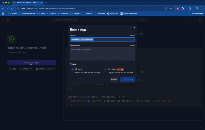205x130 pixels.
Task: Click the Remix this app button
Action: [30, 63]
